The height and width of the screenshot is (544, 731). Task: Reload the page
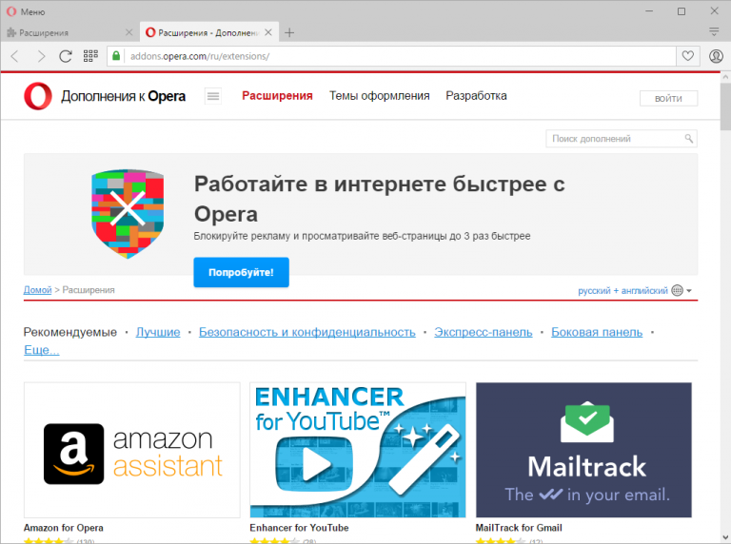click(x=66, y=56)
